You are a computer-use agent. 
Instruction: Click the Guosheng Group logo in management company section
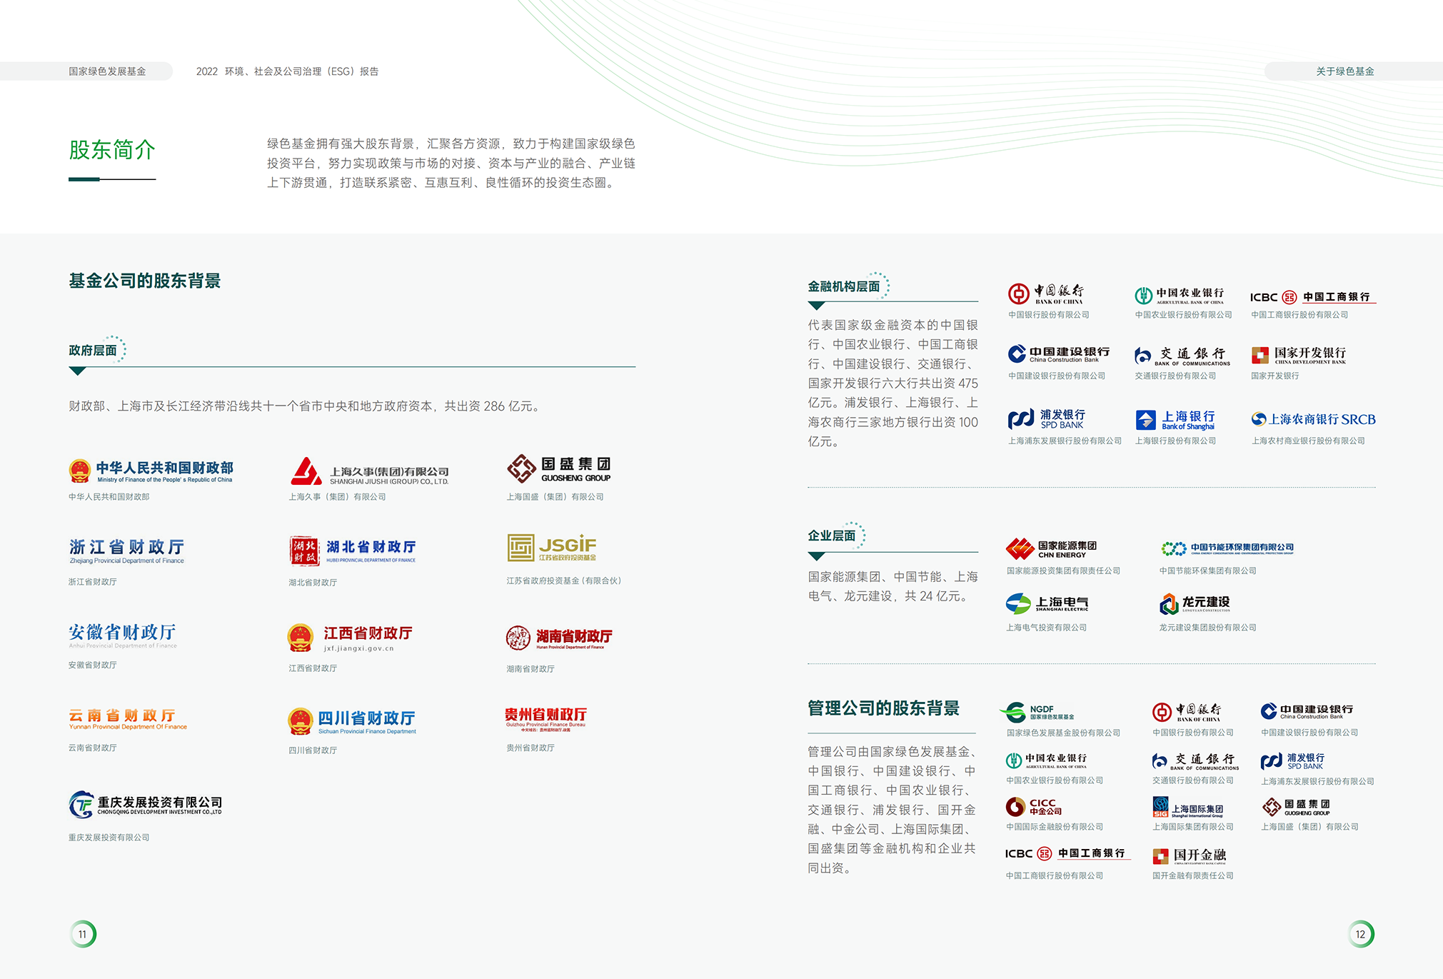click(x=1296, y=807)
